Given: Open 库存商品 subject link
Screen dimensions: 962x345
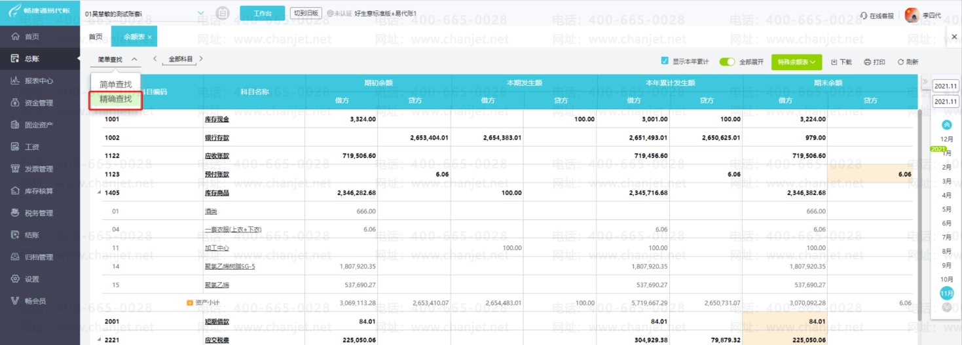Looking at the screenshot, I should coord(217,193).
